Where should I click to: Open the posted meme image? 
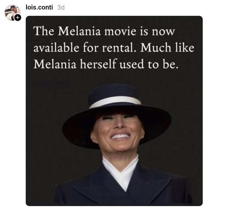[x=114, y=129]
